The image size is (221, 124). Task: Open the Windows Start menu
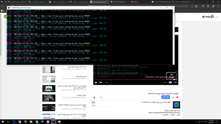(3, 122)
